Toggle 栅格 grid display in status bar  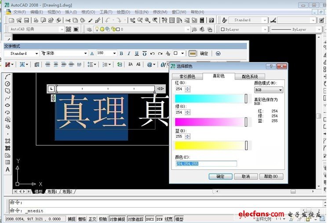pyautogui.click(x=82, y=219)
